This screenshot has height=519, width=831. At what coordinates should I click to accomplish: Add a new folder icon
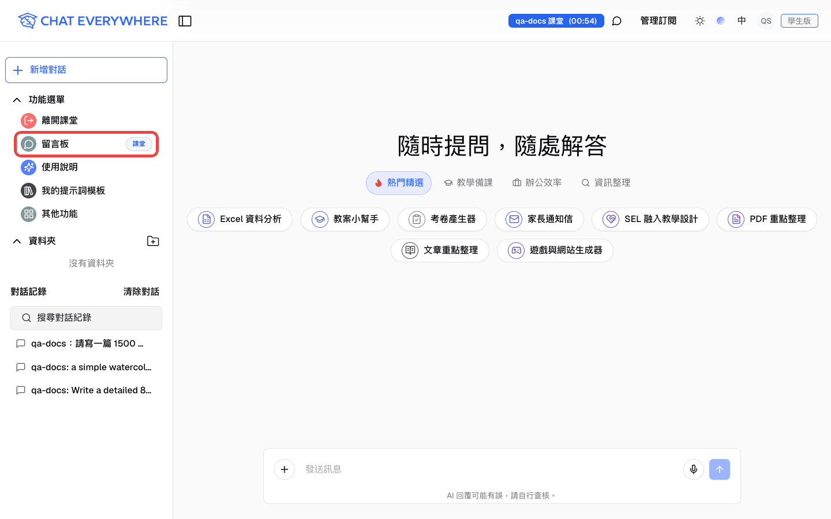pos(153,241)
